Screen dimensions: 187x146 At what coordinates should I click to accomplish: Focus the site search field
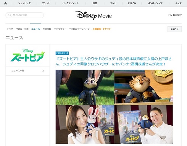coord(24,15)
